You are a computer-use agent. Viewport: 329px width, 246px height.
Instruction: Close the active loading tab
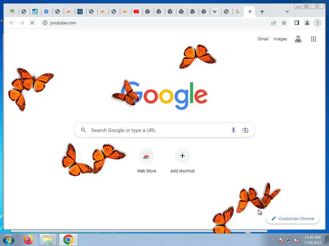pyautogui.click(x=250, y=12)
